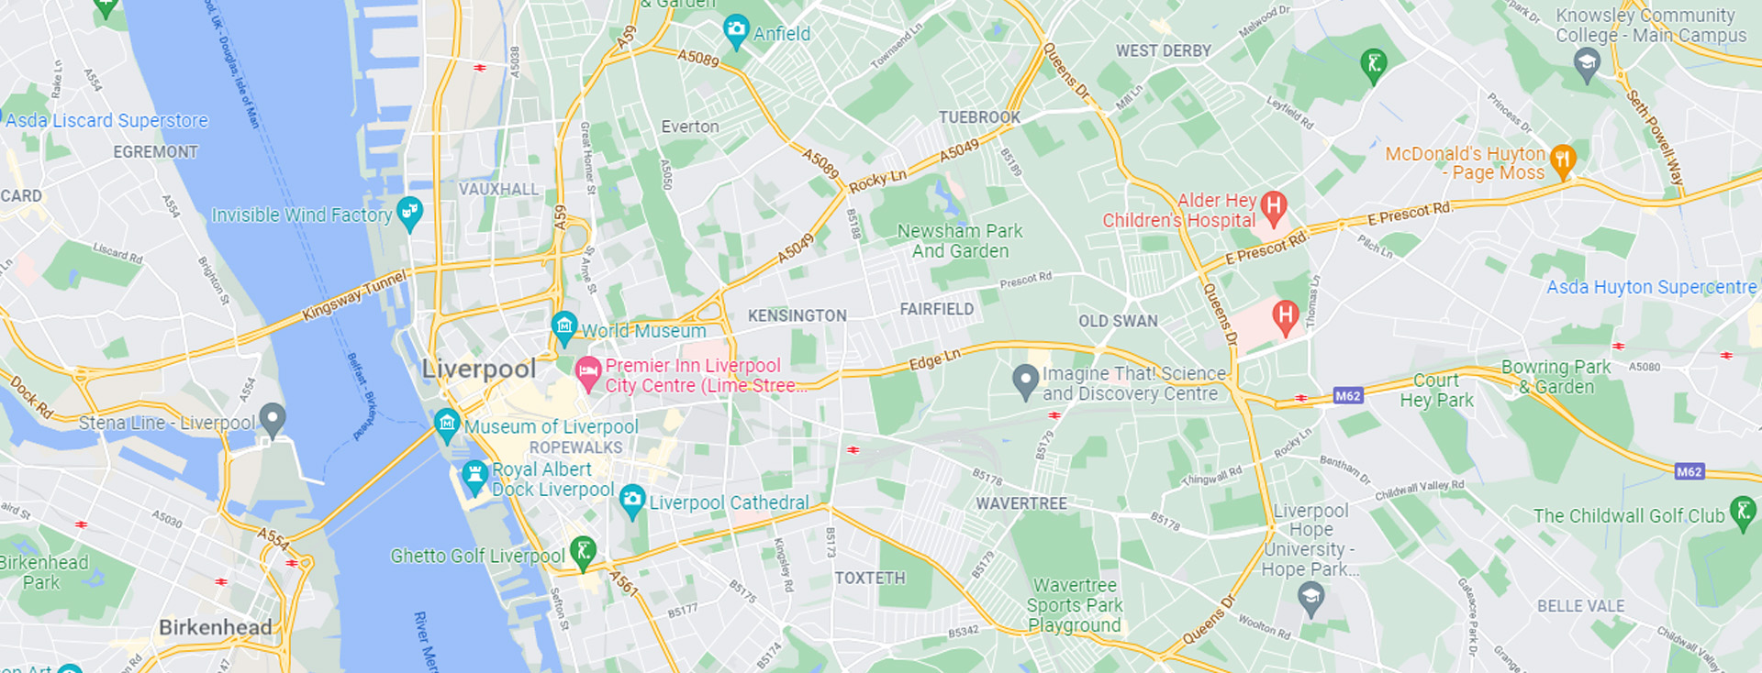Image resolution: width=1762 pixels, height=673 pixels.
Task: Open the Knowsley Community College graduation pin
Action: 1587,65
